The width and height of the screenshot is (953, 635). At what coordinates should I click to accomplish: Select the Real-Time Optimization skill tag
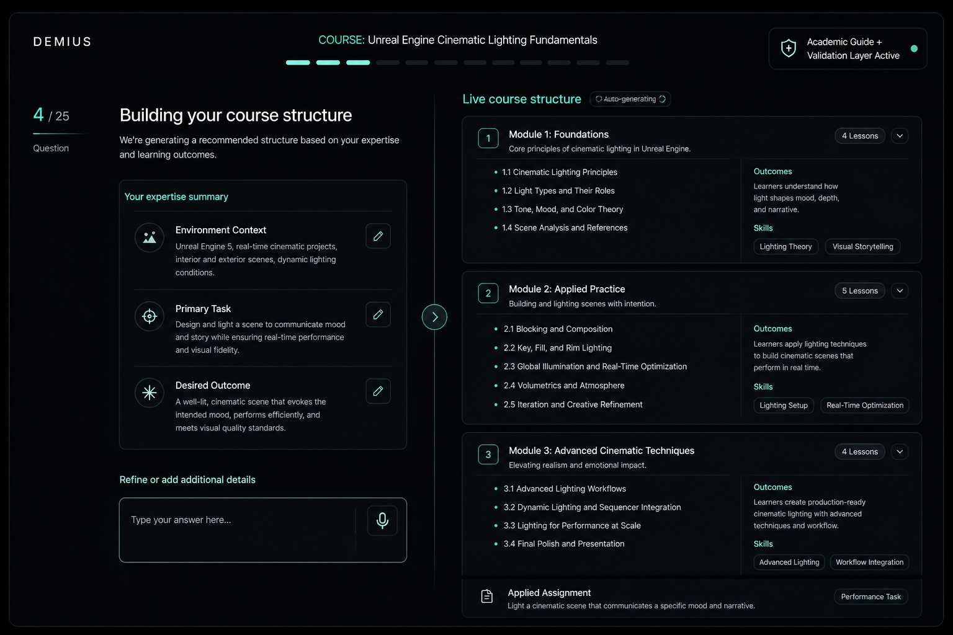(865, 405)
